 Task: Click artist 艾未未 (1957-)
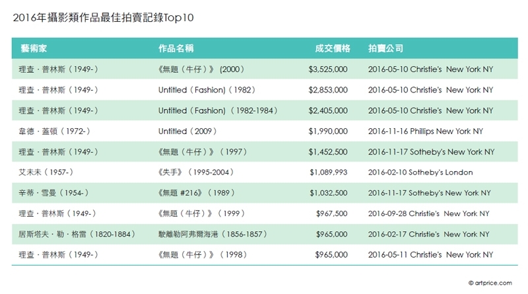coord(46,172)
